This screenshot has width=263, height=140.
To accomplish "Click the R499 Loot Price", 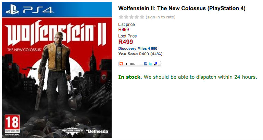I will pos(126,42).
